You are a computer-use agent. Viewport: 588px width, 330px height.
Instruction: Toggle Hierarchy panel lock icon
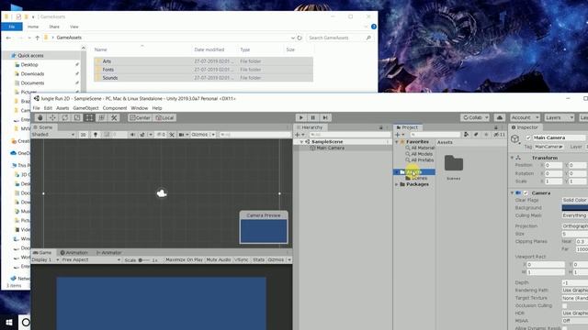tap(380, 127)
